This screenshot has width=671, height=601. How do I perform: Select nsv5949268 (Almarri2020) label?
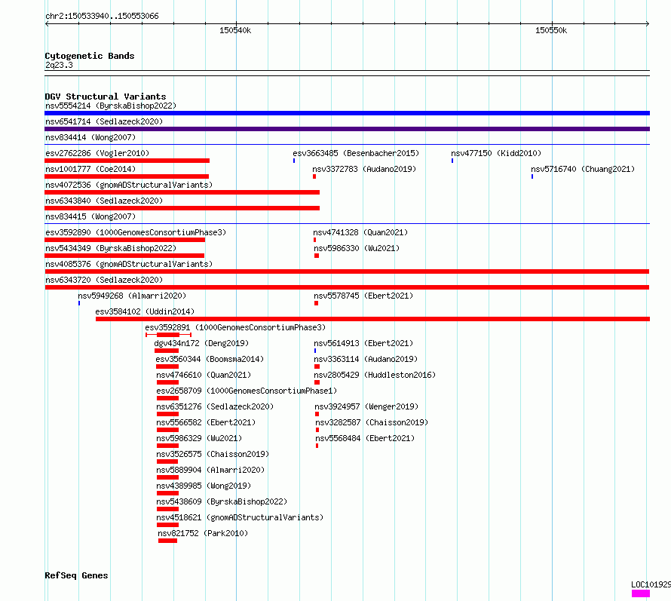pos(132,296)
